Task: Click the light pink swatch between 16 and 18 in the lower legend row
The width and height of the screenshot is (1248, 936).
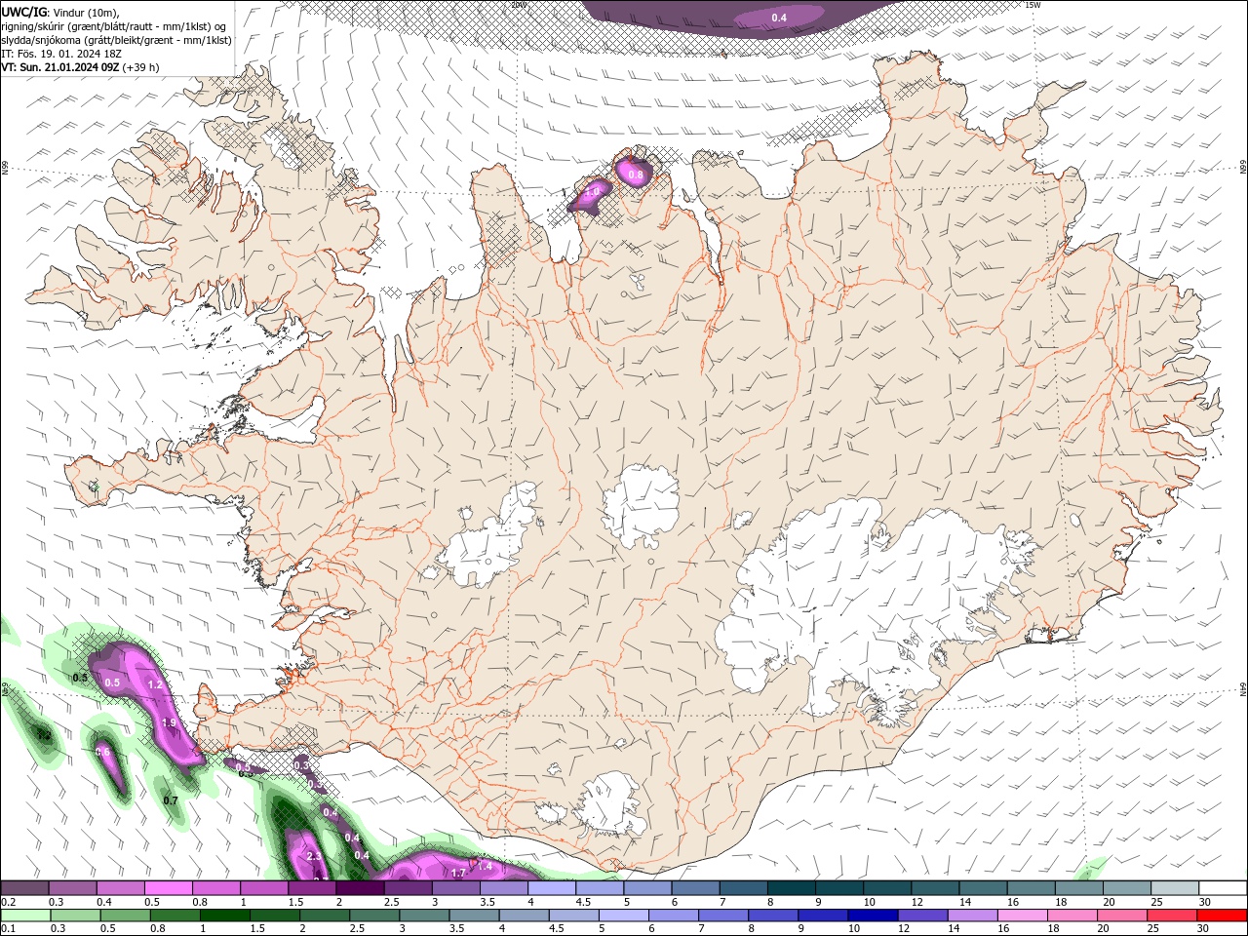Action: coord(1021,916)
